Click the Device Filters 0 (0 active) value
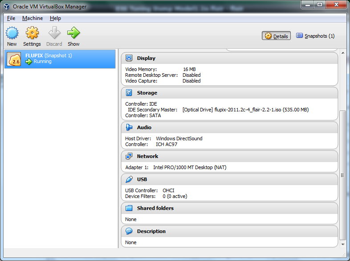Screen dimensions: 350x261 tap(175, 196)
